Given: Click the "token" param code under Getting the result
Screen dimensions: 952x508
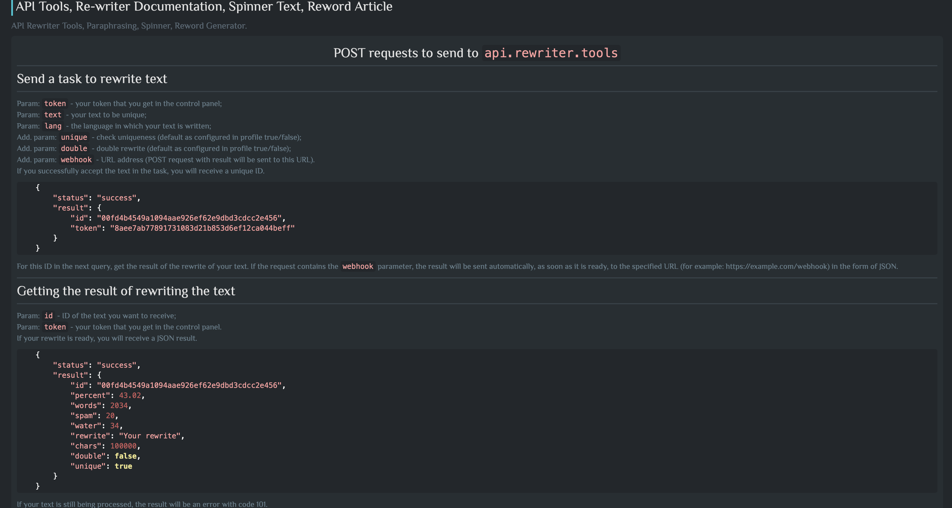Looking at the screenshot, I should coord(55,327).
